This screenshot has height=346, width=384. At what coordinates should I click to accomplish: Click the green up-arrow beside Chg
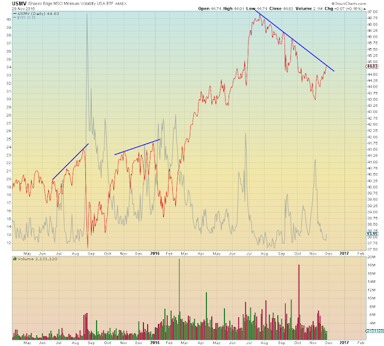pos(365,8)
